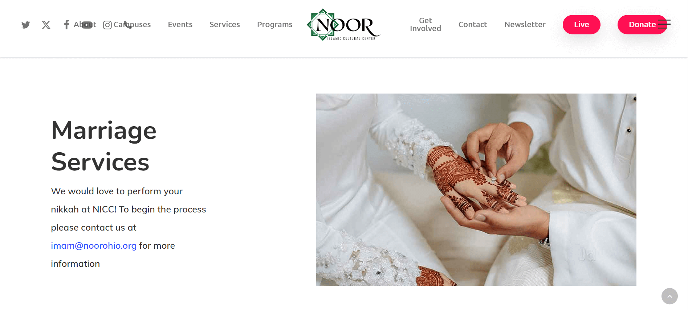Open the Instagram profile icon
The height and width of the screenshot is (310, 688).
coord(107,25)
